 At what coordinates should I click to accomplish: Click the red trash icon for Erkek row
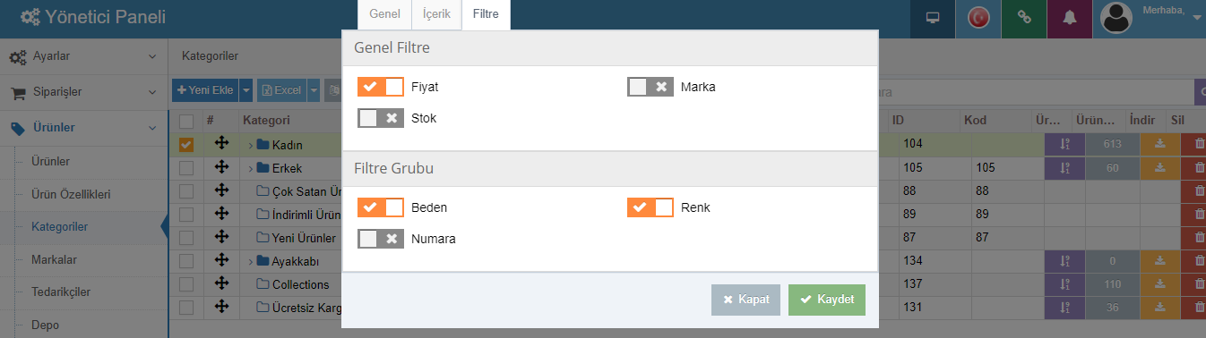pyautogui.click(x=1198, y=167)
